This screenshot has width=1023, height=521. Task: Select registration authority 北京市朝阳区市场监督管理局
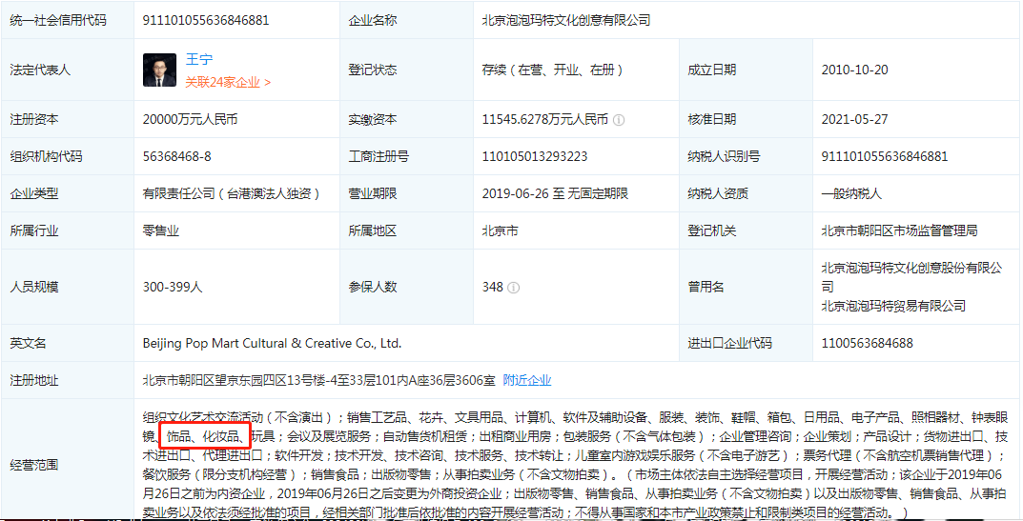coord(899,230)
